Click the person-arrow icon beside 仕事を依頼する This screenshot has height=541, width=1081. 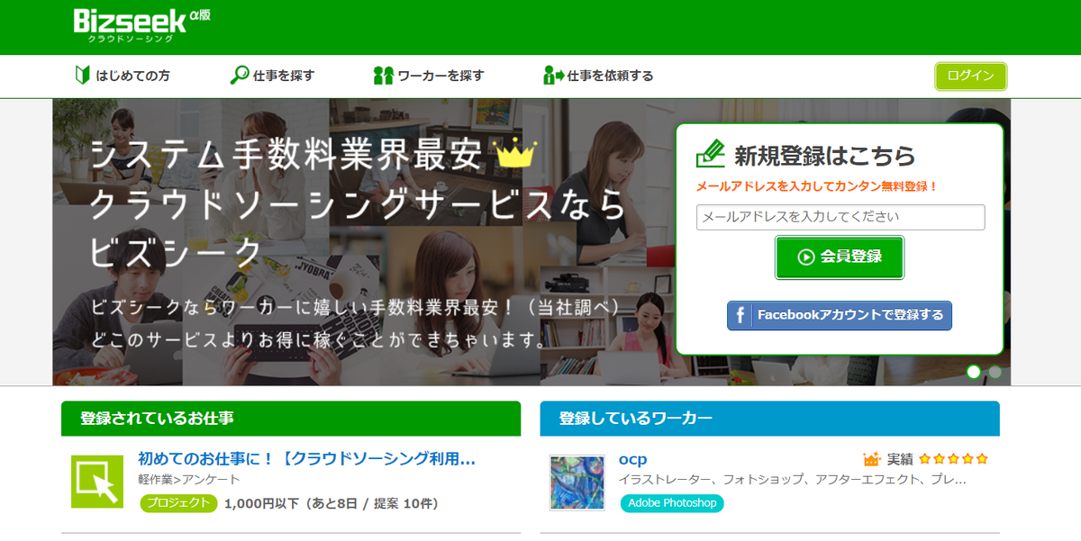pos(553,76)
